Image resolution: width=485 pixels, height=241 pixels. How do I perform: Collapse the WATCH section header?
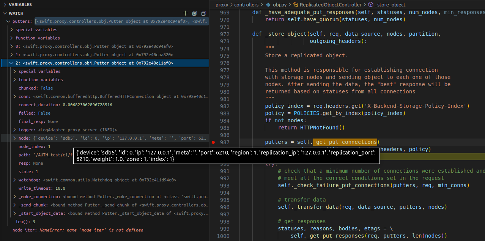pyautogui.click(x=5, y=13)
